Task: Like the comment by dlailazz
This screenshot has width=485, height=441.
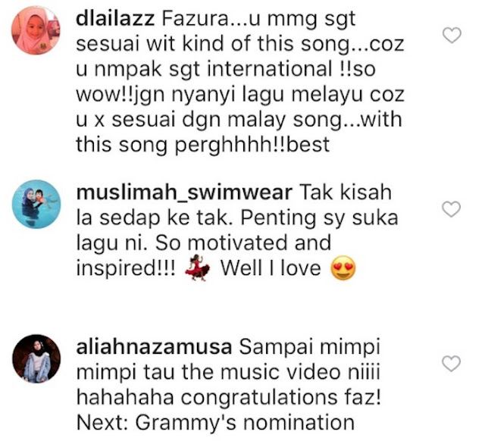Action: click(452, 35)
